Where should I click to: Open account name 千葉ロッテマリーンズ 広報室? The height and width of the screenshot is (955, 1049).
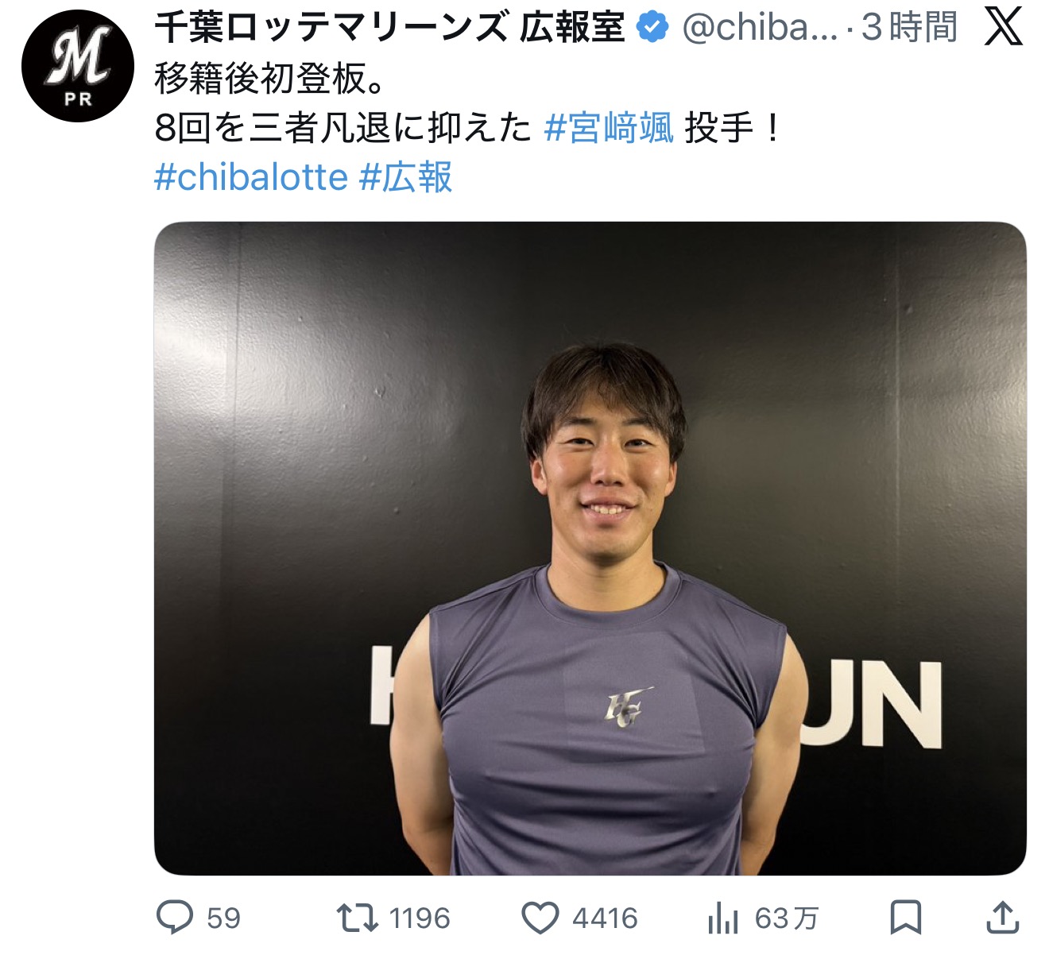click(x=390, y=28)
